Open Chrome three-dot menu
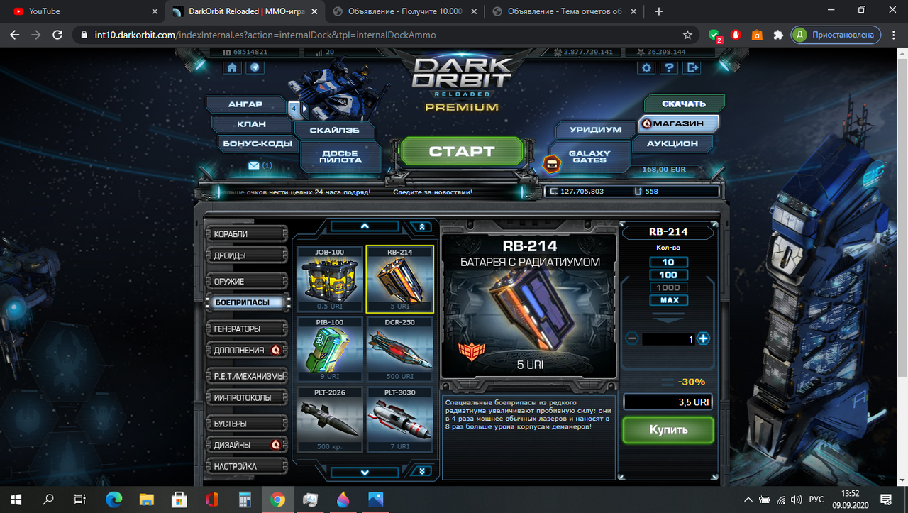908x513 pixels. pyautogui.click(x=894, y=34)
